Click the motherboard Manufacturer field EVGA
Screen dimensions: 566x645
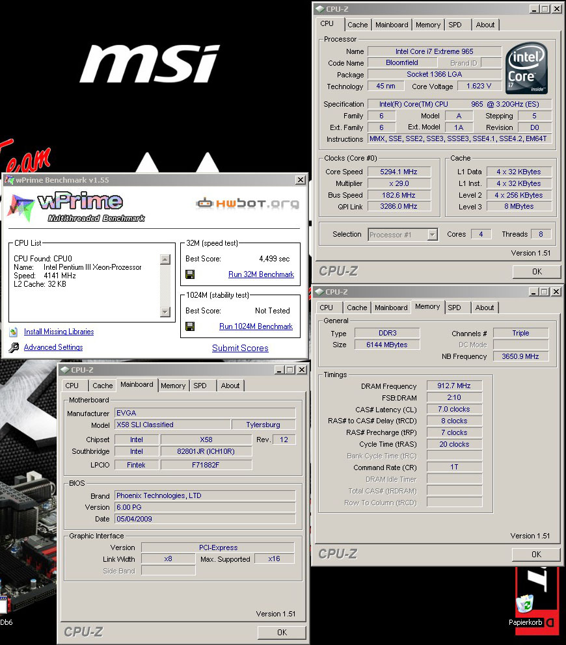click(x=205, y=413)
